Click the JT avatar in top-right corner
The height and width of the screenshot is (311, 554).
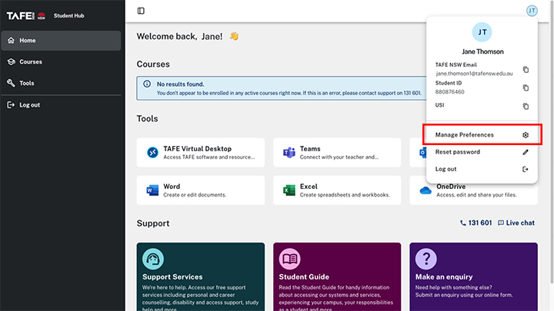(x=531, y=11)
